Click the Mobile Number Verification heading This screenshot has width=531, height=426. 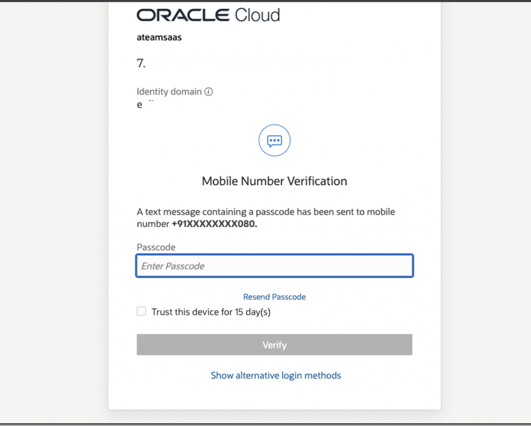click(274, 181)
